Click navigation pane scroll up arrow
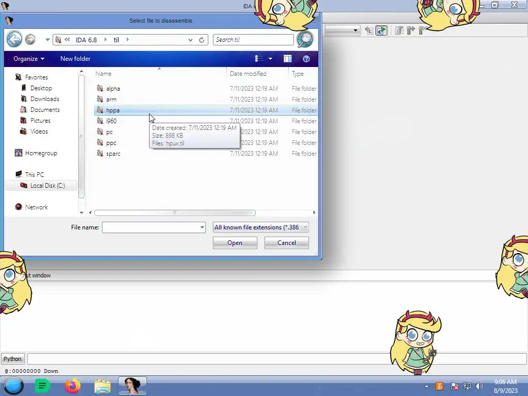528x396 pixels. [81, 72]
